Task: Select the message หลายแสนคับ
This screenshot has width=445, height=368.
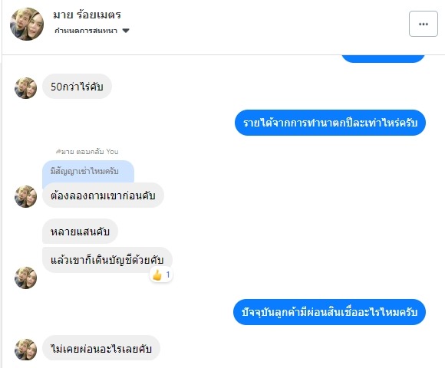Action: [80, 232]
